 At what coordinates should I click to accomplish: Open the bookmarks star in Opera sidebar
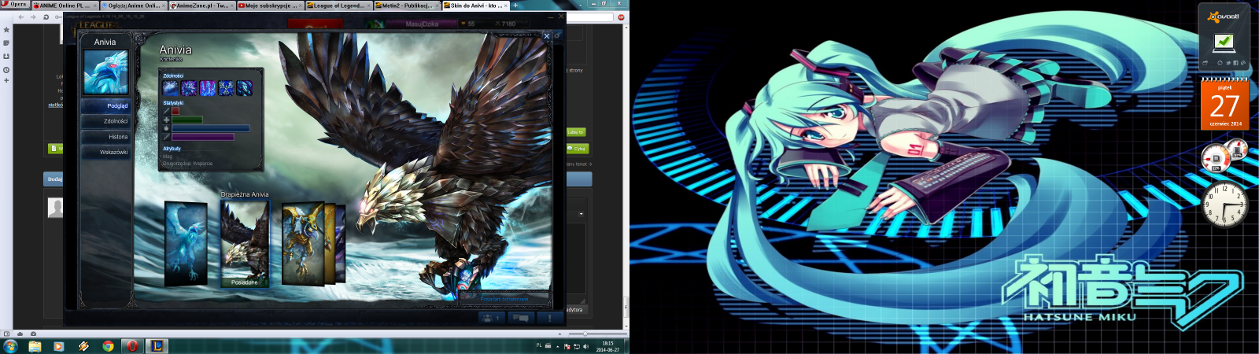coord(6,30)
